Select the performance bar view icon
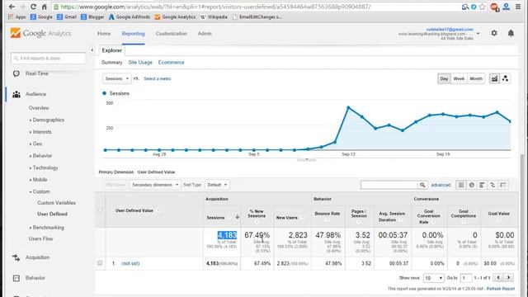The image size is (528, 297). 482,185
